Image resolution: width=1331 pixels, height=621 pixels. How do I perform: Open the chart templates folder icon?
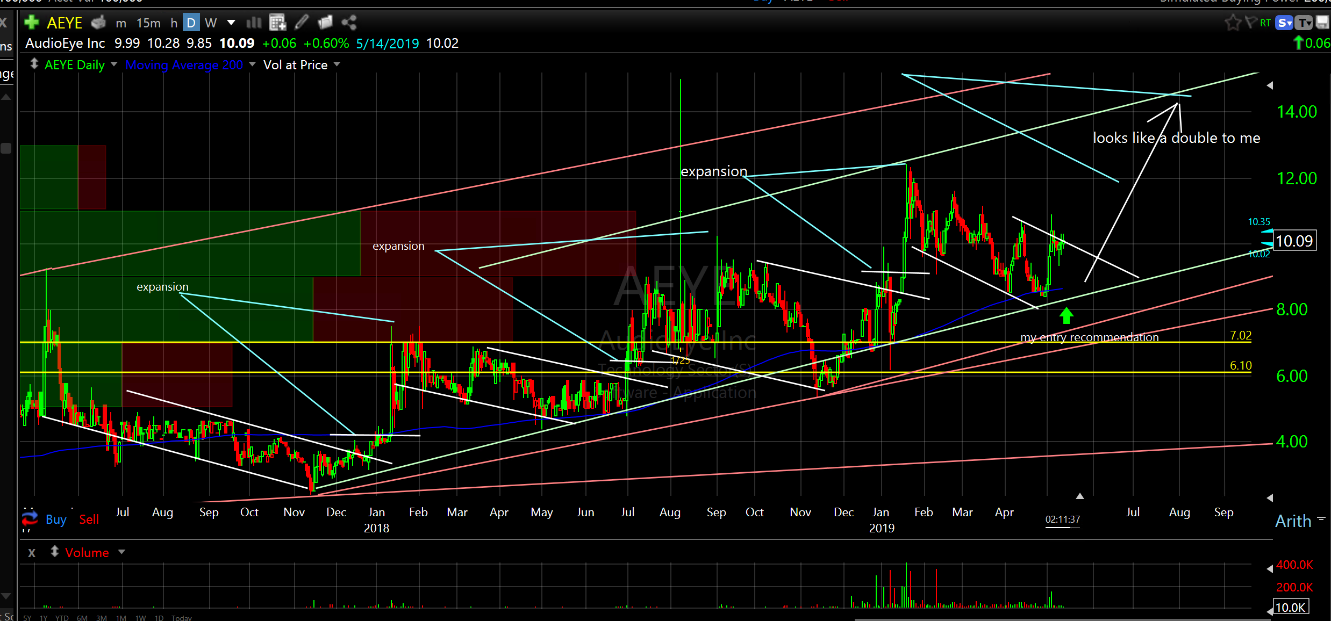tap(325, 23)
